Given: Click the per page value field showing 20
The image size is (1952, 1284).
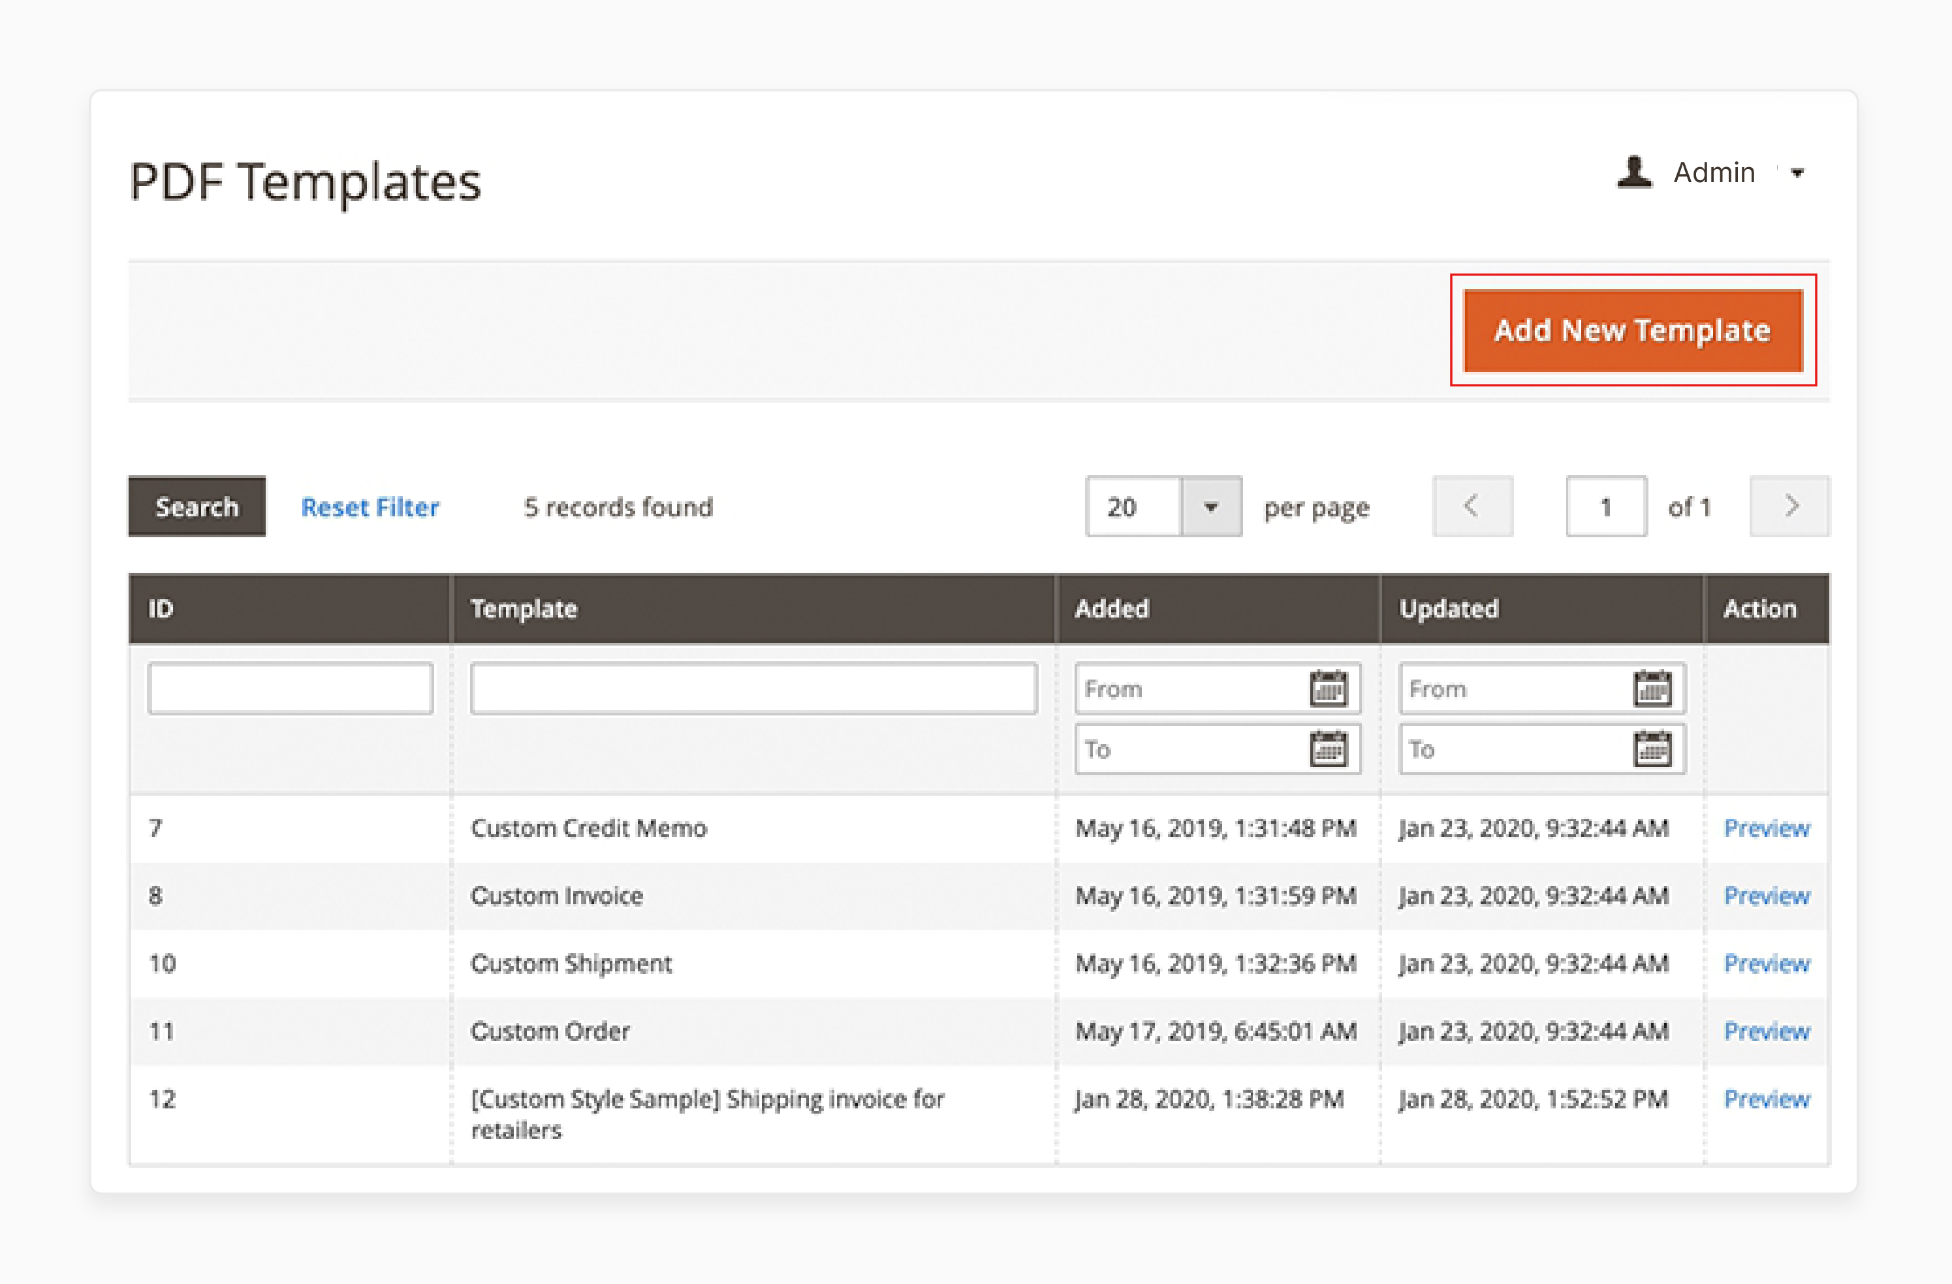Looking at the screenshot, I should click(1133, 507).
